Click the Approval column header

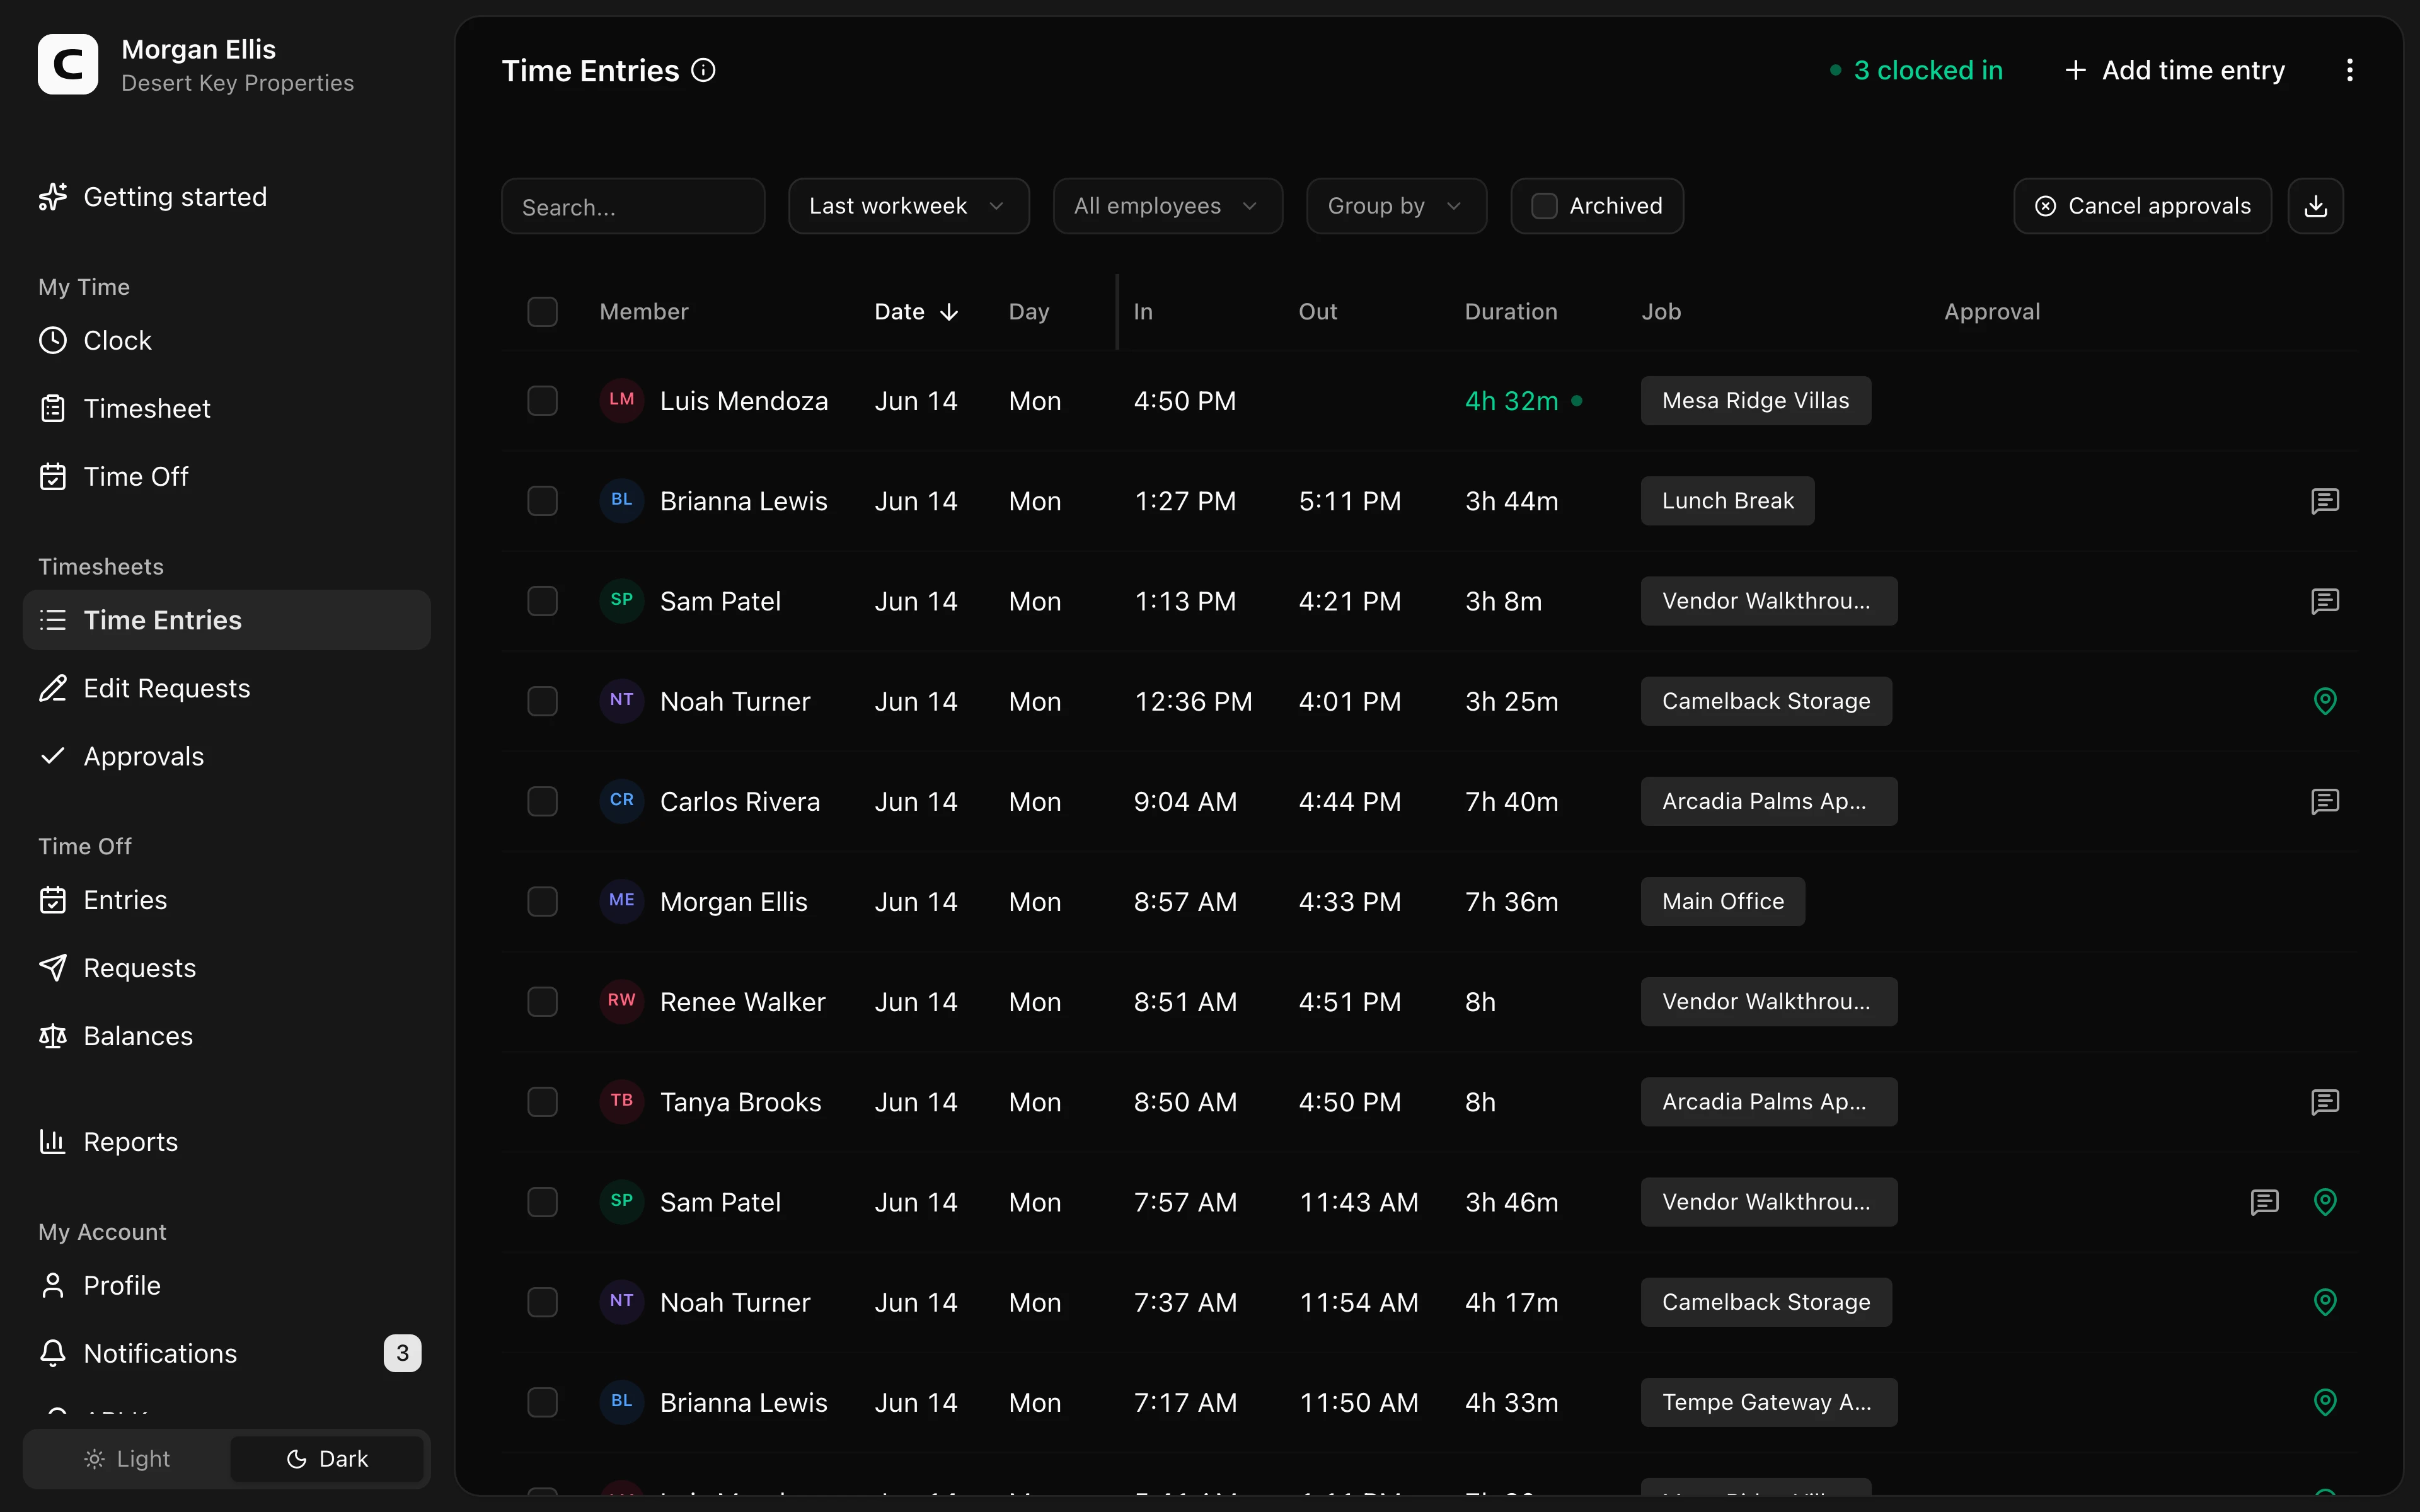point(1991,312)
